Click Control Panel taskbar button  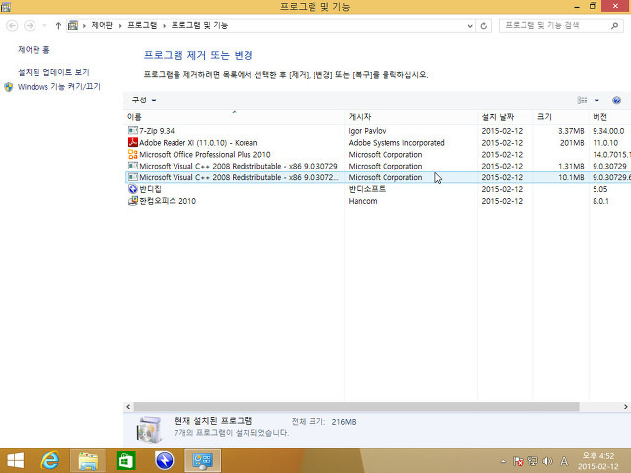tap(202, 461)
